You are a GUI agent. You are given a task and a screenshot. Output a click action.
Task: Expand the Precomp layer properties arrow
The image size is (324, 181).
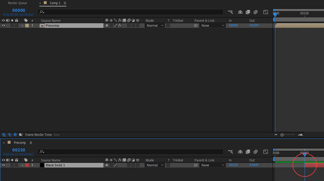point(23,25)
